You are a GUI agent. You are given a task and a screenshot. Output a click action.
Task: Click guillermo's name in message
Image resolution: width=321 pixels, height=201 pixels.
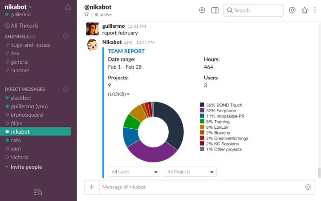(x=114, y=26)
